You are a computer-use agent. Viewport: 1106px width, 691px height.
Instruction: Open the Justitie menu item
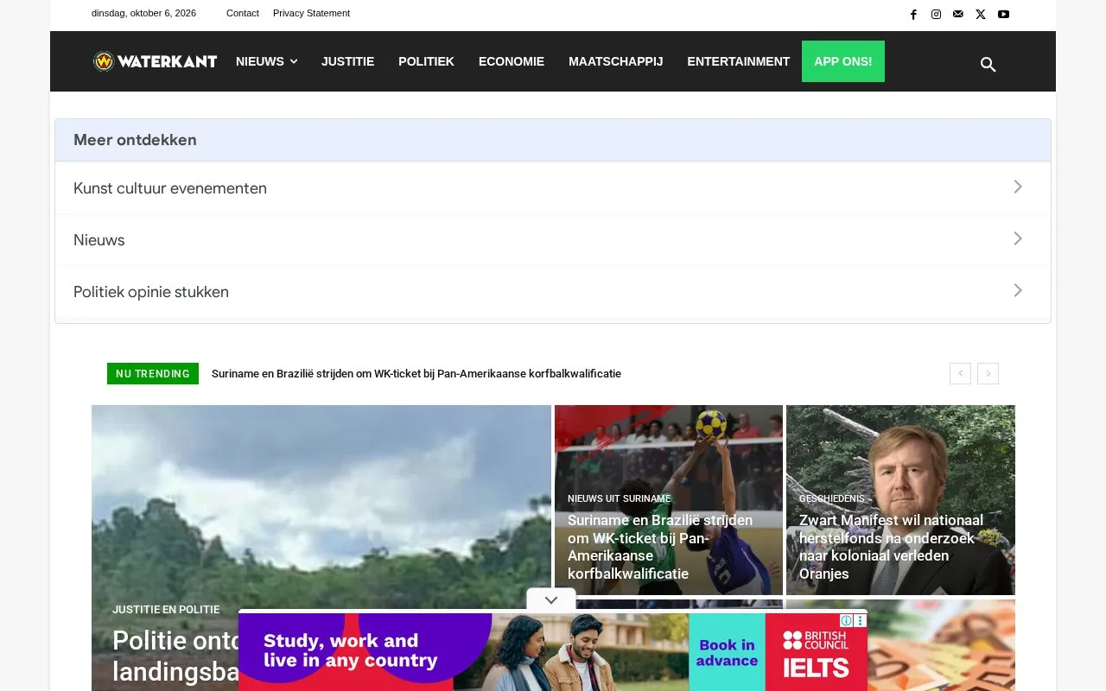347,61
